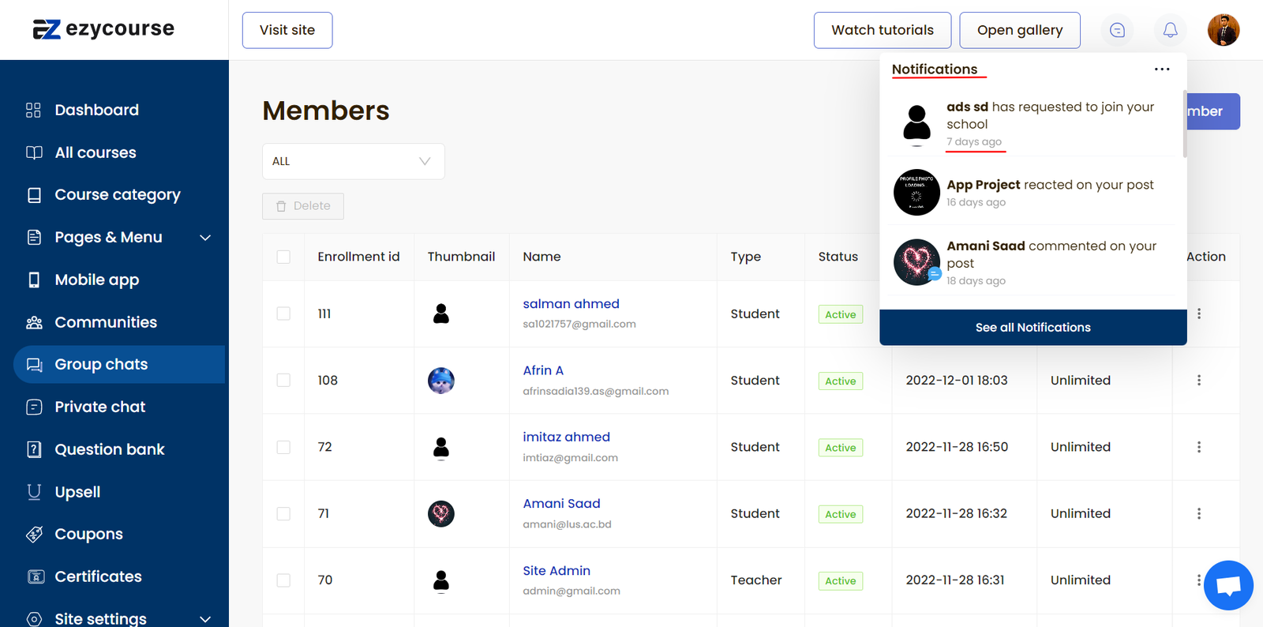Click the user profile avatar
Image resolution: width=1263 pixels, height=627 pixels.
pyautogui.click(x=1223, y=30)
